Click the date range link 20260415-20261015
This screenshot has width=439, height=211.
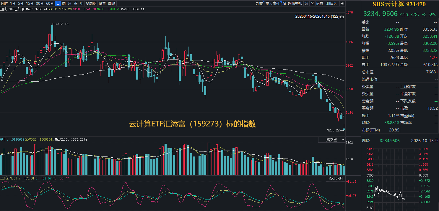pyautogui.click(x=317, y=17)
